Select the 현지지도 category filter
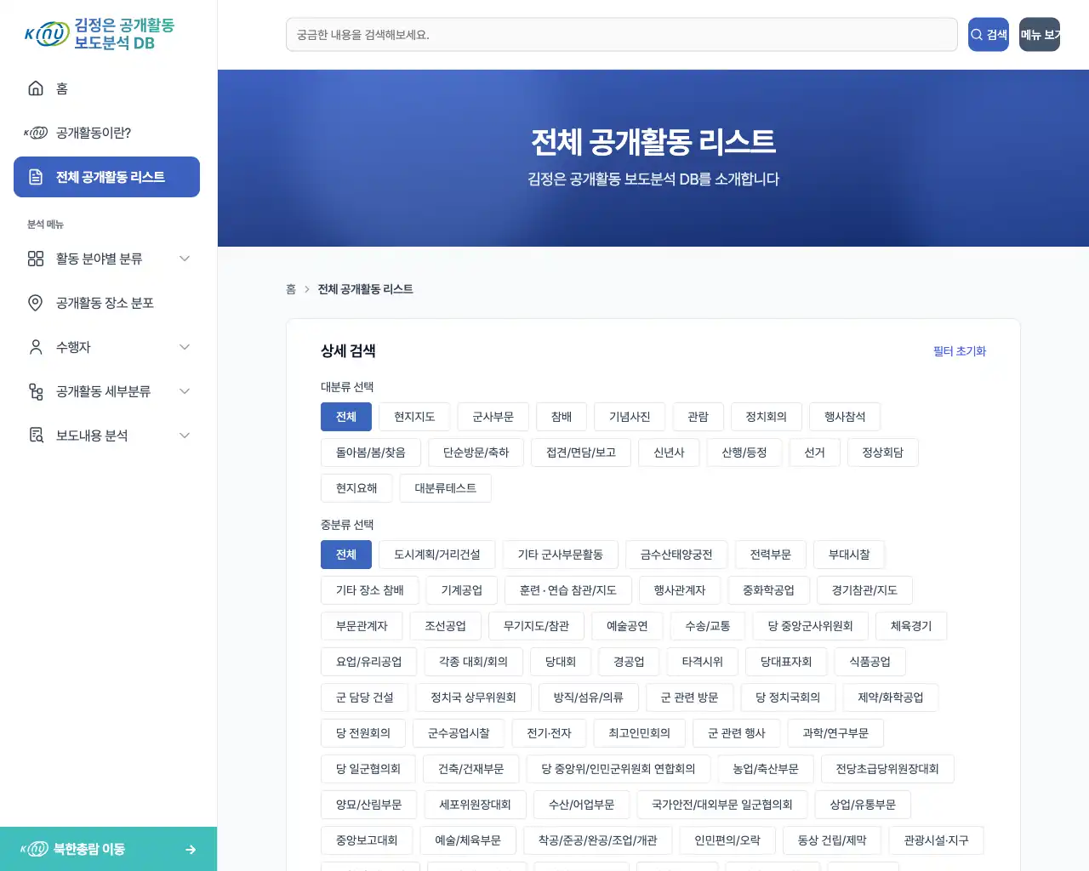The height and width of the screenshot is (871, 1089). [414, 417]
